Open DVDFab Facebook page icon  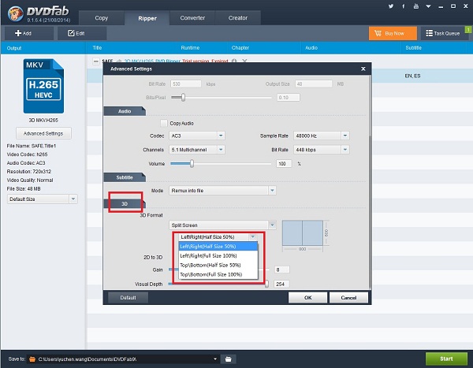pos(404,6)
